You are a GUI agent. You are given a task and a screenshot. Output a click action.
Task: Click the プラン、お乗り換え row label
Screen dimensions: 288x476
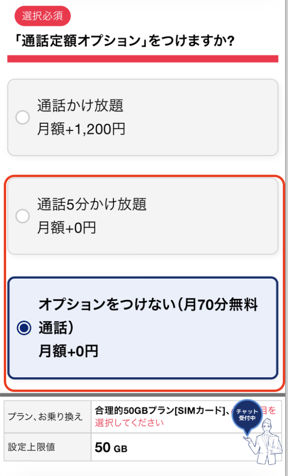(x=45, y=416)
